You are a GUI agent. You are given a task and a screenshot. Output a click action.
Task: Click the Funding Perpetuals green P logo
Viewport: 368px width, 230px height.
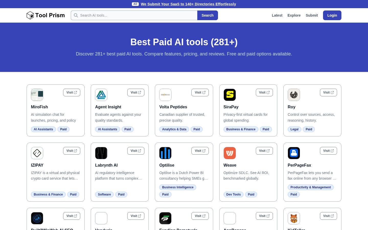point(165,218)
